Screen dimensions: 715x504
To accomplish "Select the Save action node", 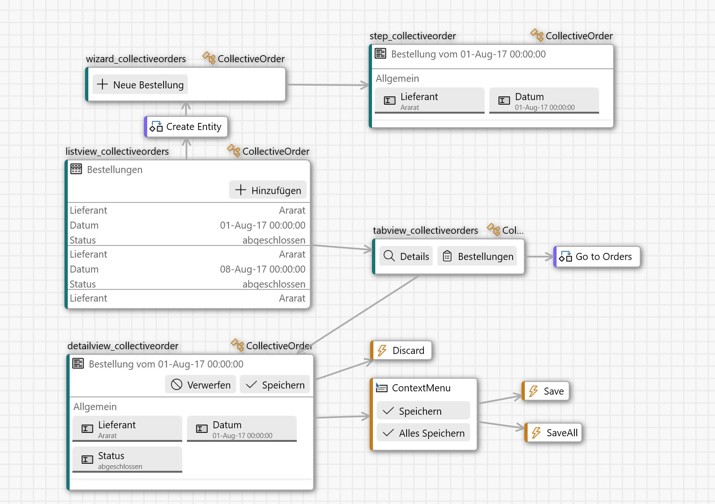I will click(x=545, y=391).
